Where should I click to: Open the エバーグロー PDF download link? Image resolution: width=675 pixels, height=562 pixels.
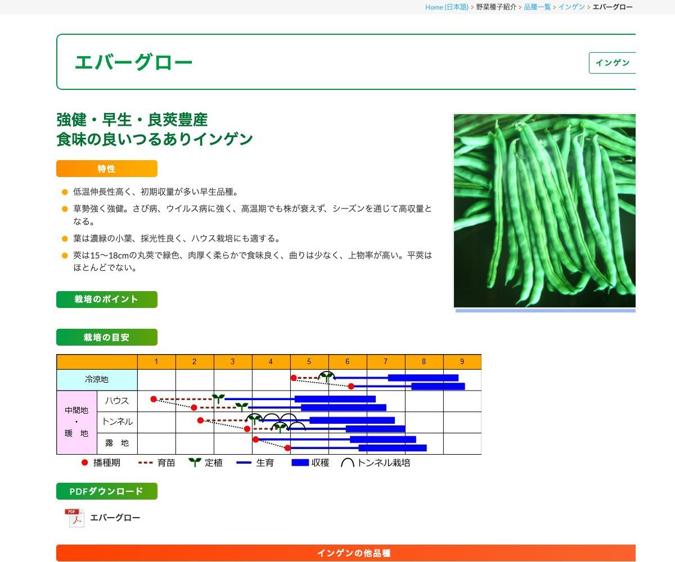115,518
